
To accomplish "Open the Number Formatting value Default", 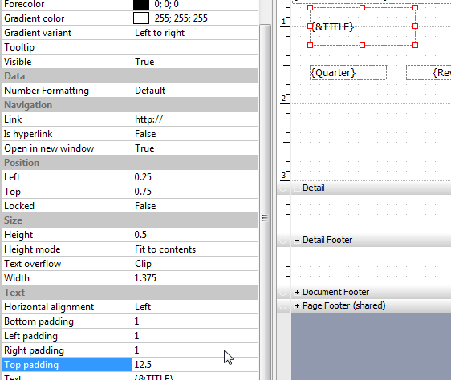I will pos(195,91).
